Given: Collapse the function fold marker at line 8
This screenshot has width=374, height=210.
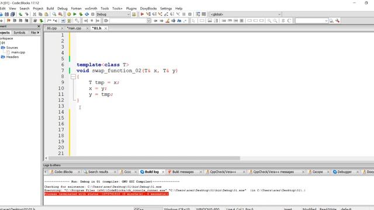Looking at the screenshot, I should pos(73,76).
